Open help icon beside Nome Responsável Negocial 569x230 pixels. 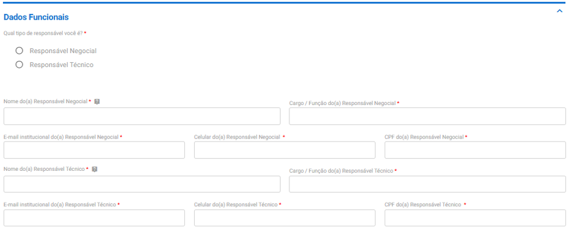point(97,101)
